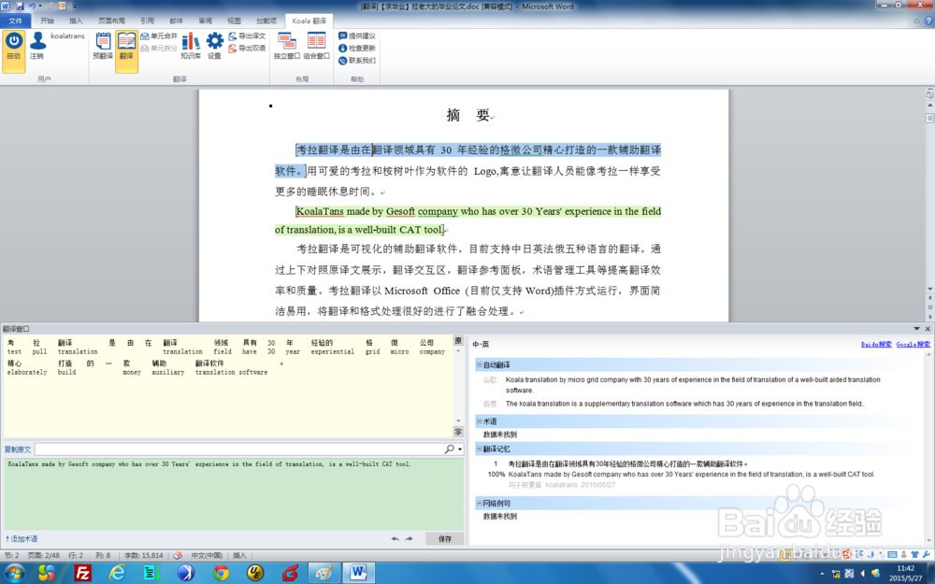Click the 保存 save button
This screenshot has height=584, width=935.
click(x=445, y=539)
